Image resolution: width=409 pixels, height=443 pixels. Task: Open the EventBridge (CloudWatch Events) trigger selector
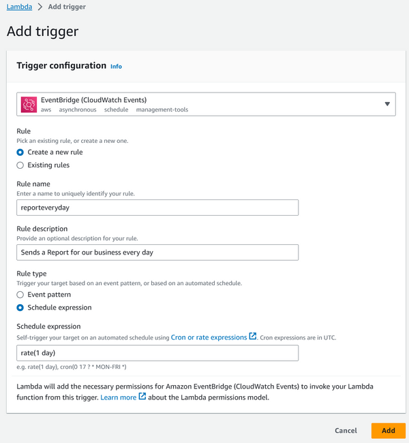pos(206,104)
